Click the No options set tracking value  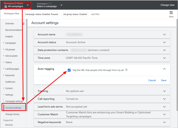75,91
